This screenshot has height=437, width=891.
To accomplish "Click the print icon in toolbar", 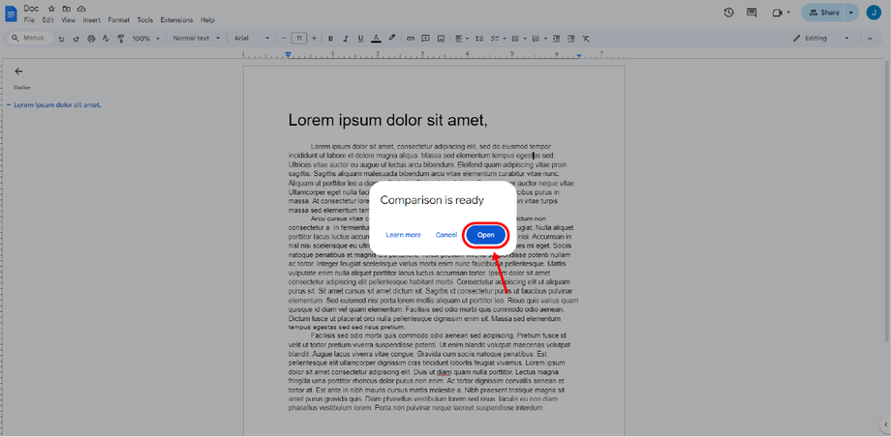I will click(x=91, y=39).
